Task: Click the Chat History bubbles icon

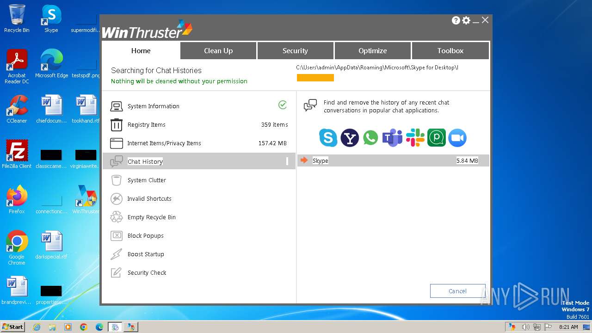Action: (116, 162)
